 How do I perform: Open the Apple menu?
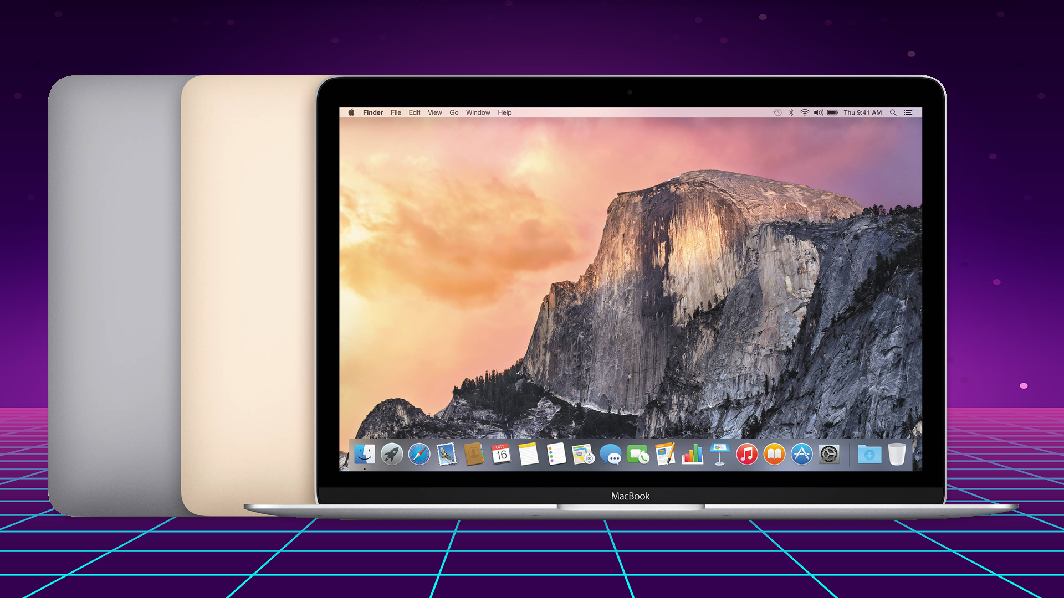click(351, 112)
